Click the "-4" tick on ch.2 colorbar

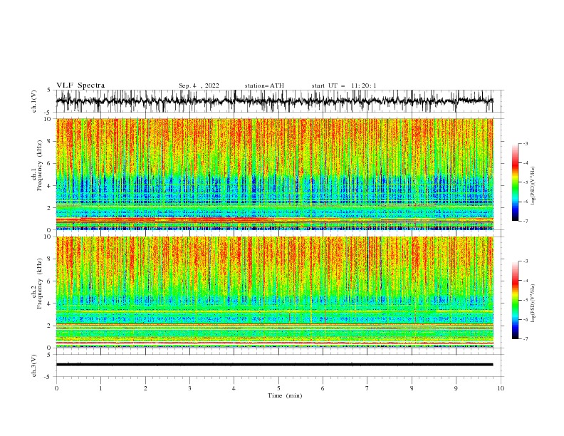[525, 280]
